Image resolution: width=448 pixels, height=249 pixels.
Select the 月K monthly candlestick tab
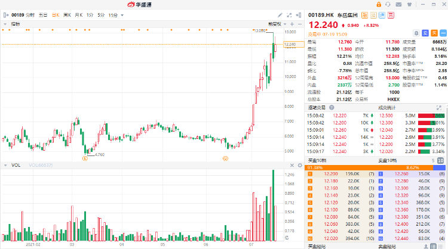79,15
